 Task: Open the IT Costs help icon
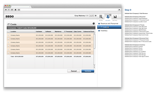(94, 24)
